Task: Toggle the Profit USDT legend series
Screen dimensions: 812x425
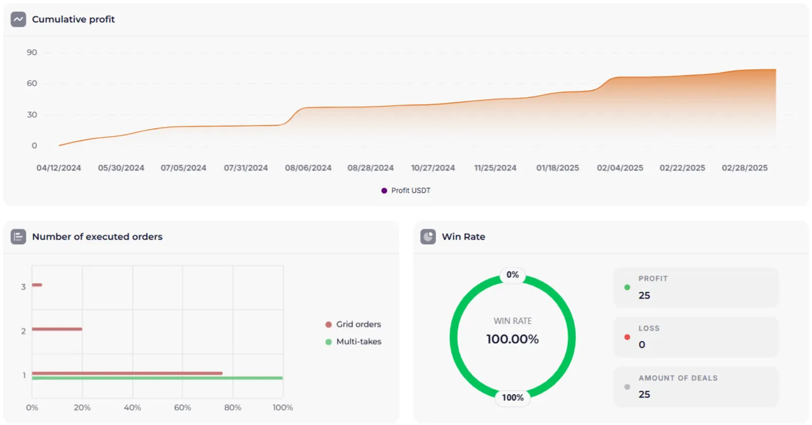Action: [x=406, y=190]
